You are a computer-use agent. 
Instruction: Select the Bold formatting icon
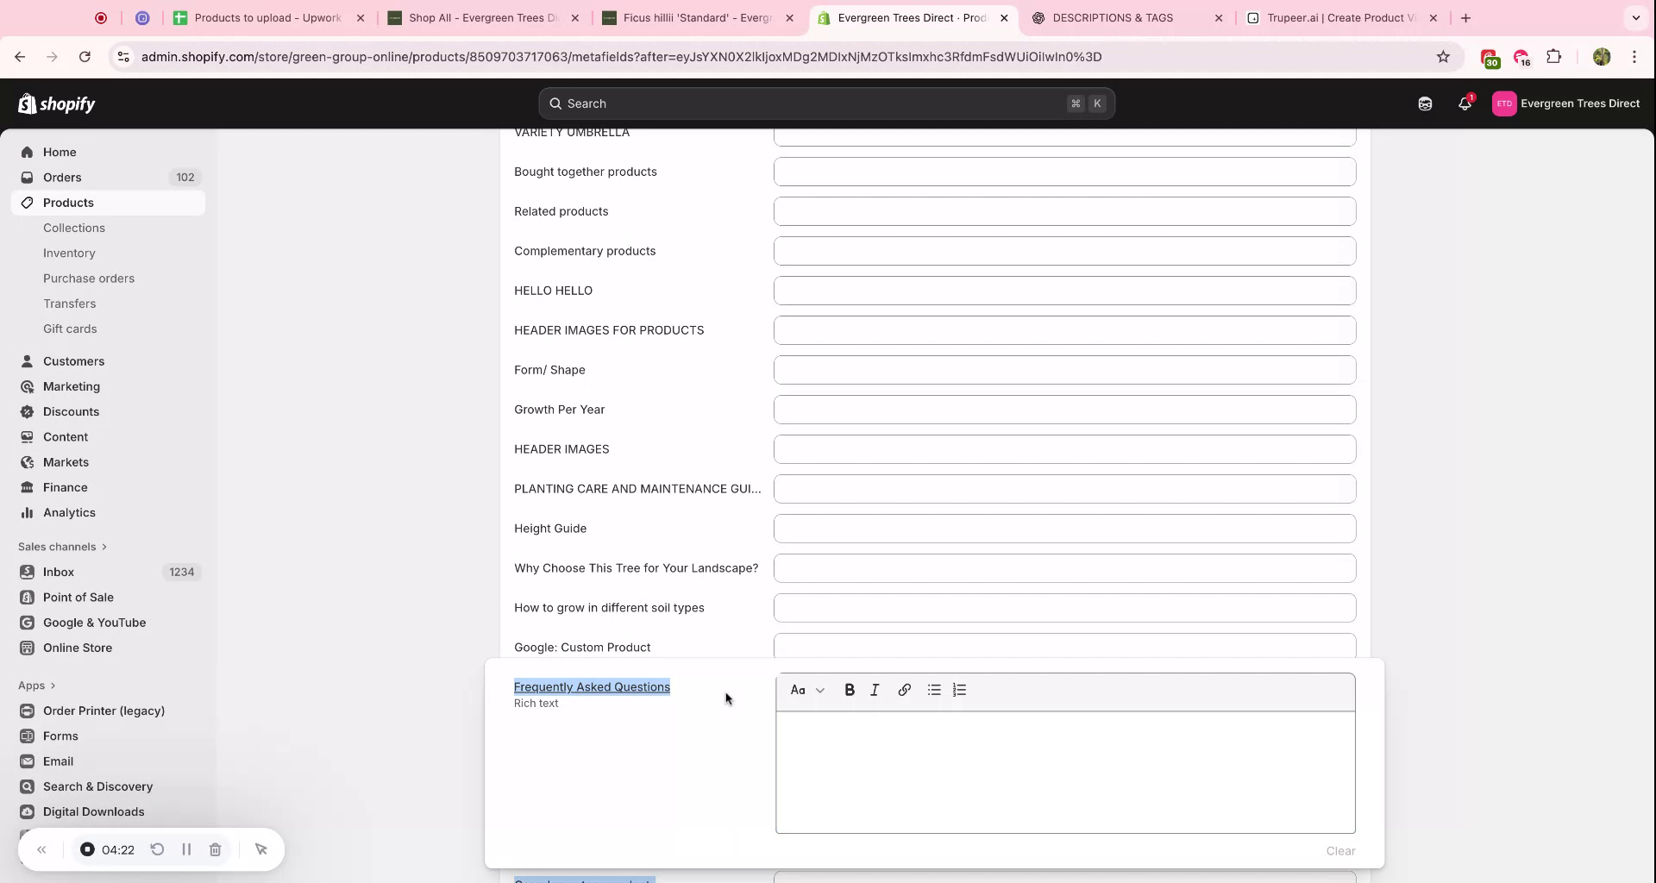(850, 690)
